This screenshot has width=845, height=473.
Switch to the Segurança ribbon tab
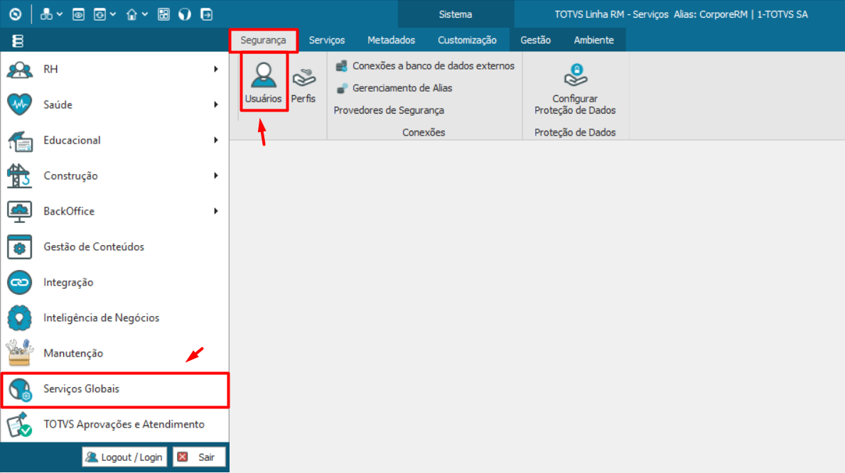click(x=264, y=40)
